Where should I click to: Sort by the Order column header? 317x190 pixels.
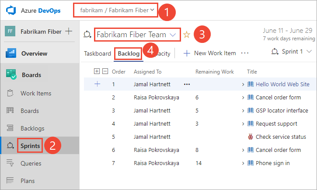click(x=118, y=72)
